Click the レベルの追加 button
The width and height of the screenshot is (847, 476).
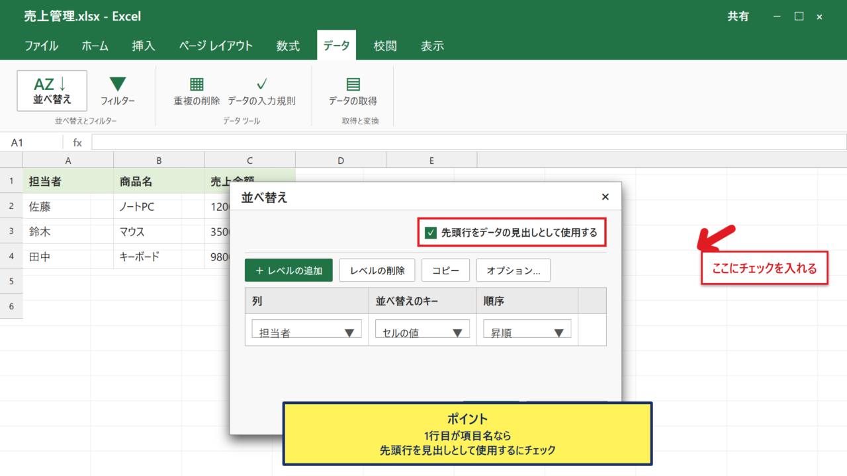point(289,270)
